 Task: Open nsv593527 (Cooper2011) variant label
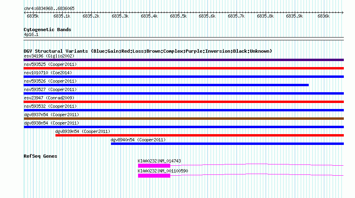pyautogui.click(x=50, y=89)
